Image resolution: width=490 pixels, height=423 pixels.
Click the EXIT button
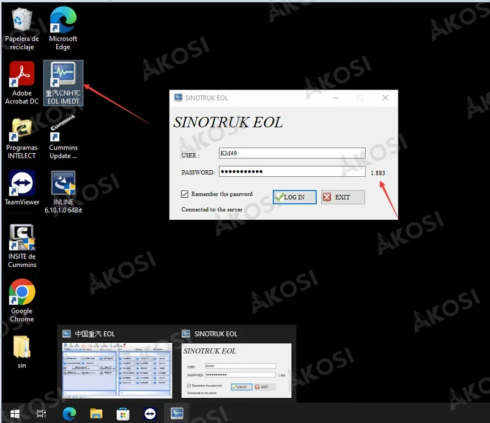click(x=343, y=197)
